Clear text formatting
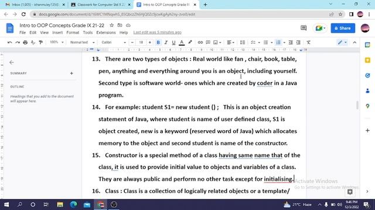Screen dimensions: 375x210 309,43
